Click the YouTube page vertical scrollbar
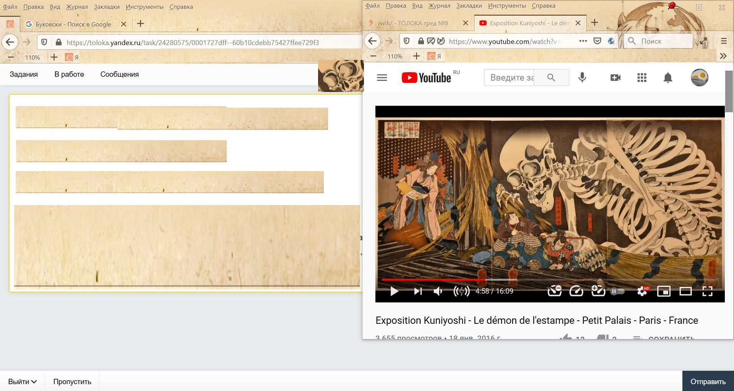Viewport: 734px width, 391px height. tap(729, 90)
